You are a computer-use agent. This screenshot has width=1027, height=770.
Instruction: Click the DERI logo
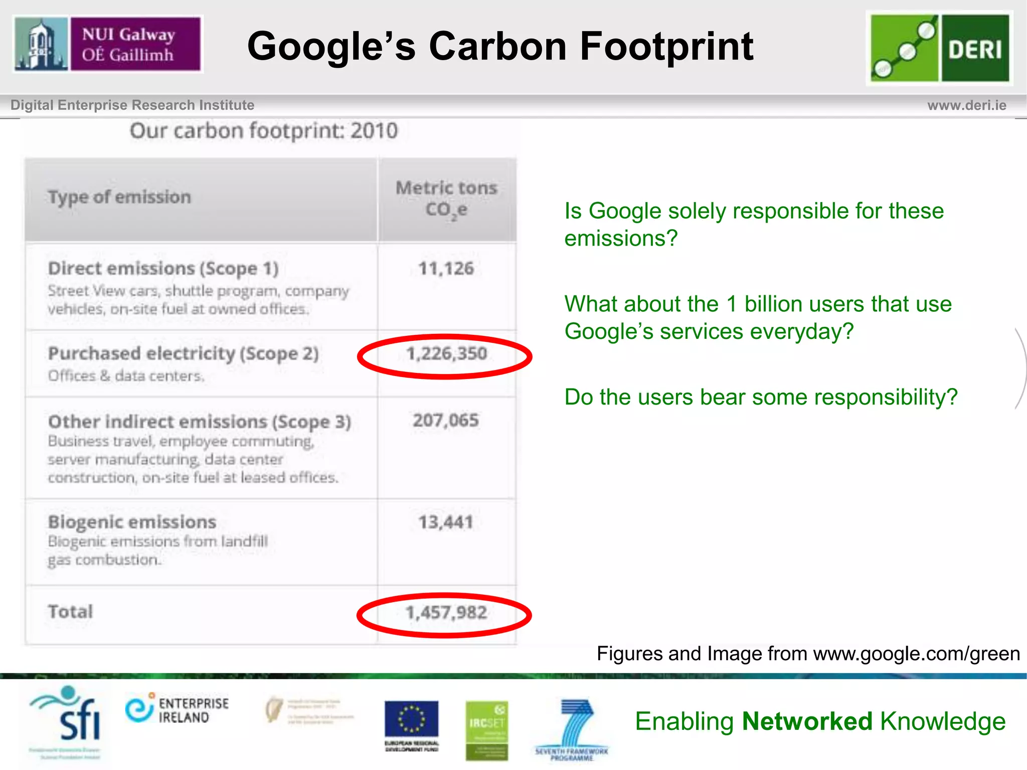pos(939,48)
